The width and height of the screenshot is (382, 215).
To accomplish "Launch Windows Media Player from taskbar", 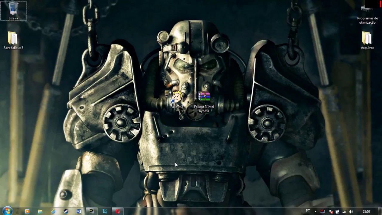I will point(27,211).
